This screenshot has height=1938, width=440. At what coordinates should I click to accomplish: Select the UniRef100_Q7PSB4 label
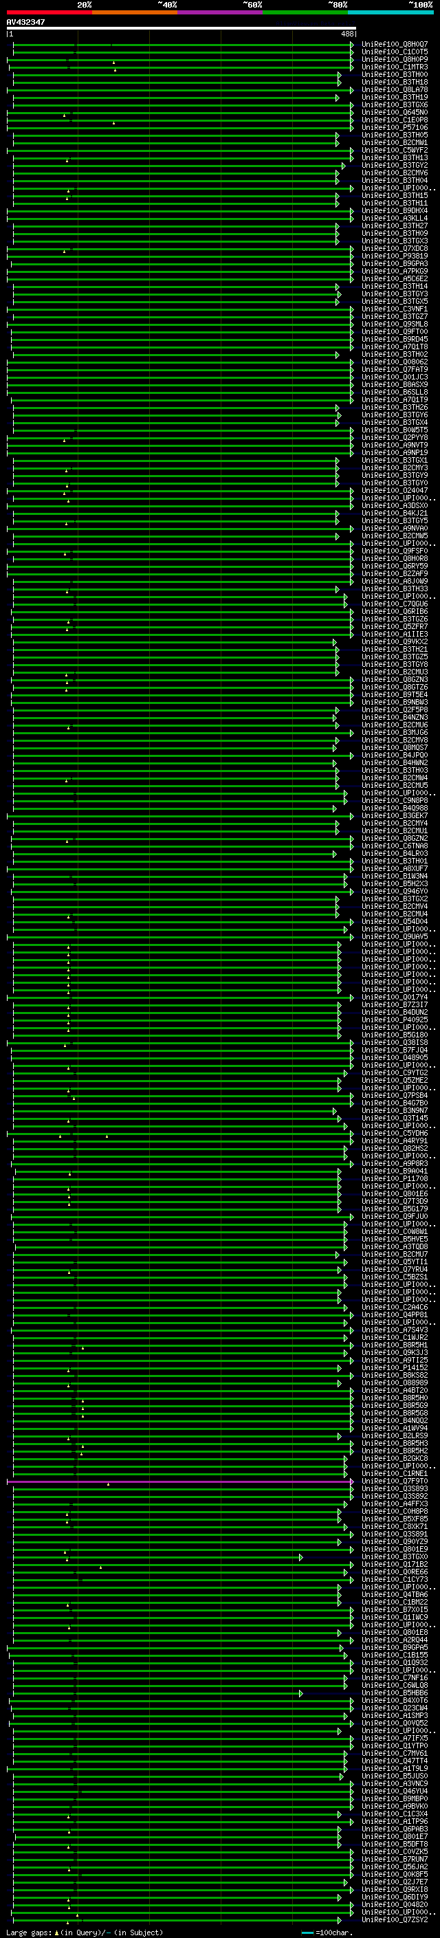(x=395, y=1095)
